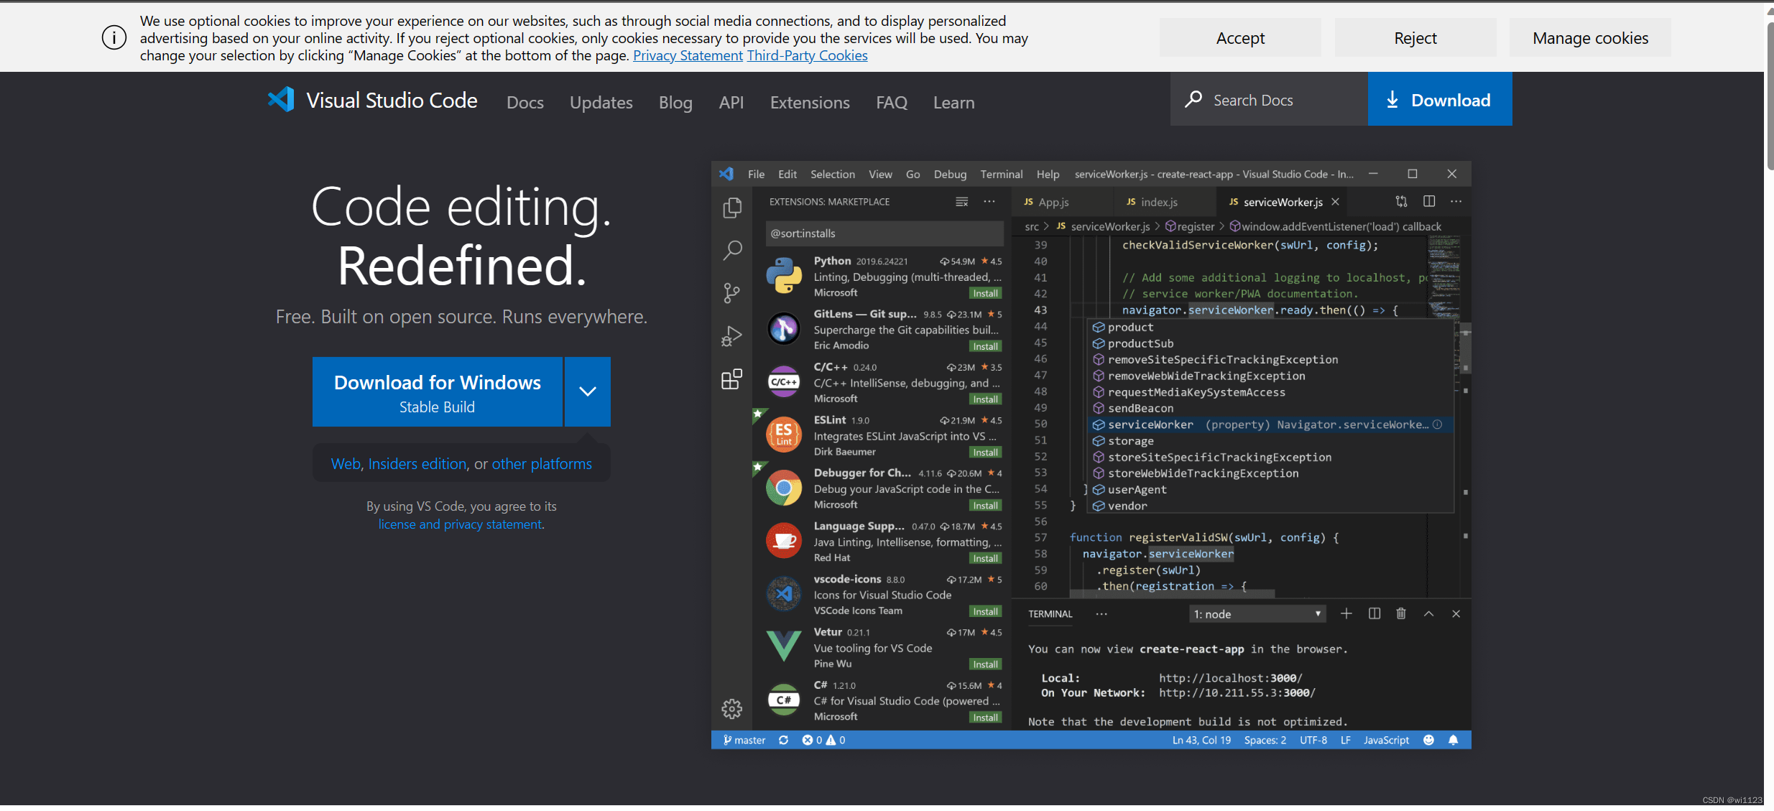
Task: Expand download options chevron beside Download for Windows
Action: (x=588, y=391)
